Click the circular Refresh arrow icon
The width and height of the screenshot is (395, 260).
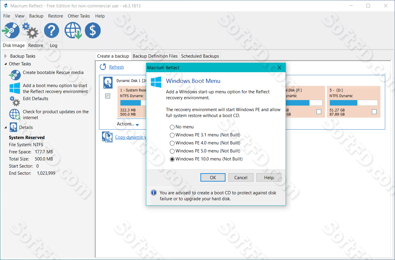coord(103,67)
